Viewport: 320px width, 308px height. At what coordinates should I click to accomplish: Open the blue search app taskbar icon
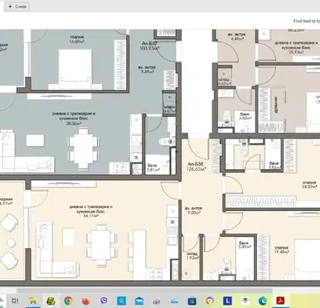[x=122, y=300]
